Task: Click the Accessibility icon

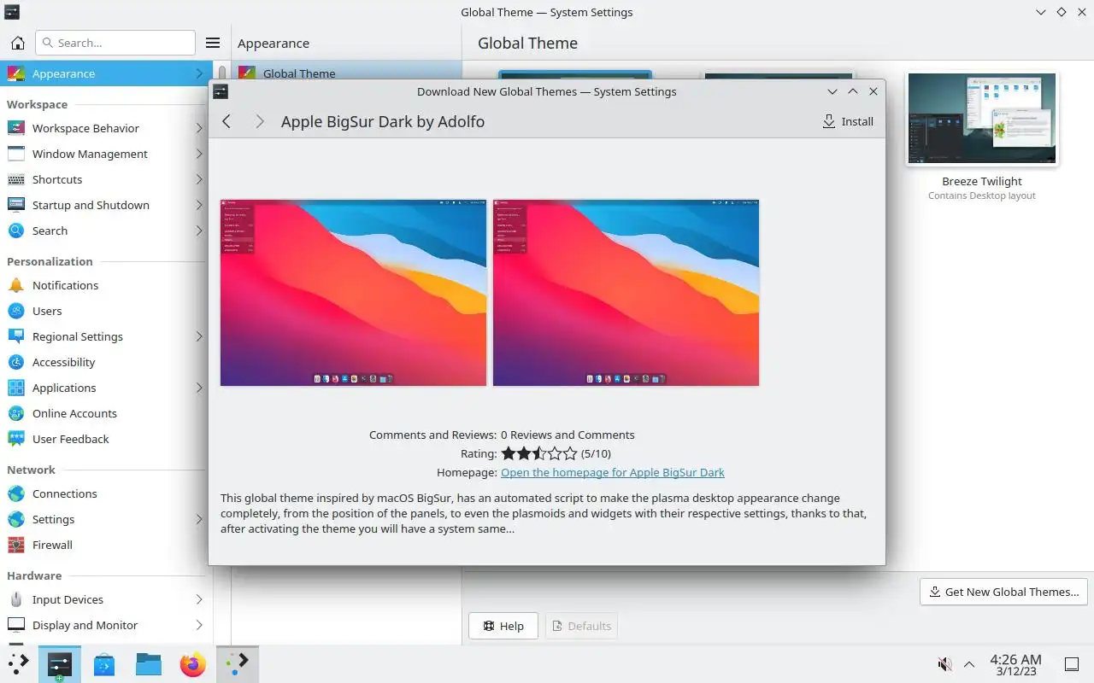Action: [16, 362]
